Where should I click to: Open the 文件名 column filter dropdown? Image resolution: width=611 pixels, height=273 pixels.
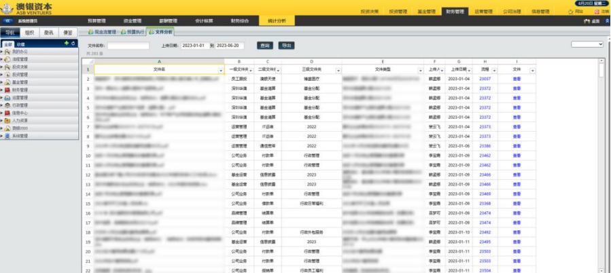pos(221,70)
